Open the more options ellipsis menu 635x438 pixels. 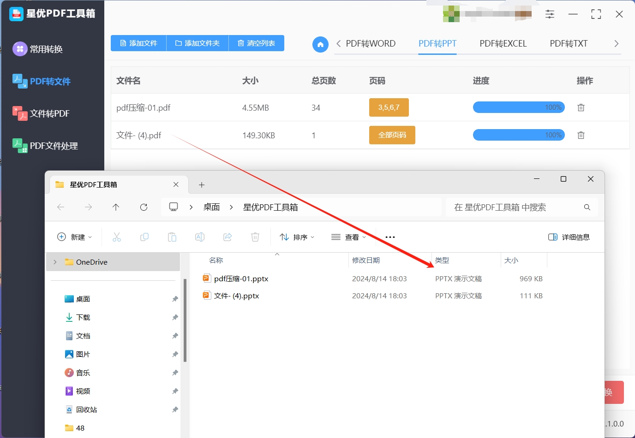[x=390, y=237]
